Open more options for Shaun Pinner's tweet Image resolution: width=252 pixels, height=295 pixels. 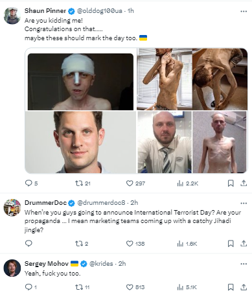pos(244,11)
